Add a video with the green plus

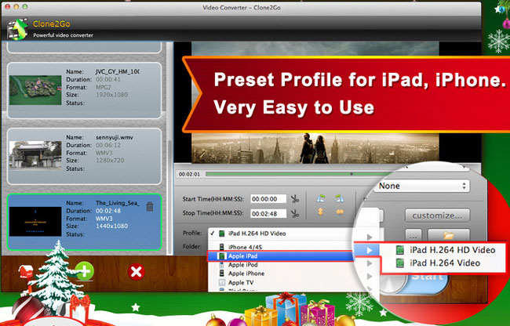(x=85, y=271)
